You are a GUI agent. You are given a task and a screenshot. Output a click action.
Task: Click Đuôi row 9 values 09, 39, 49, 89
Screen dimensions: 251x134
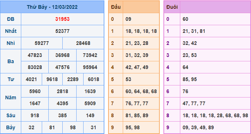pos(198,128)
